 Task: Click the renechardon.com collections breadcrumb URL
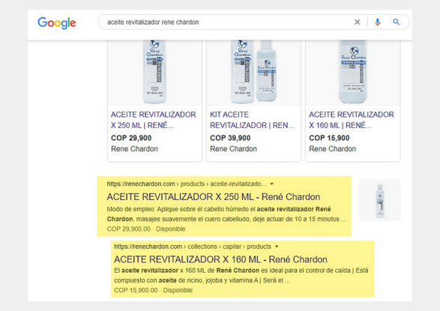pos(193,247)
